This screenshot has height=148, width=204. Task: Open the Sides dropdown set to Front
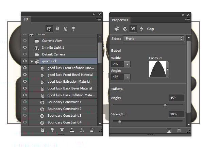point(154,39)
